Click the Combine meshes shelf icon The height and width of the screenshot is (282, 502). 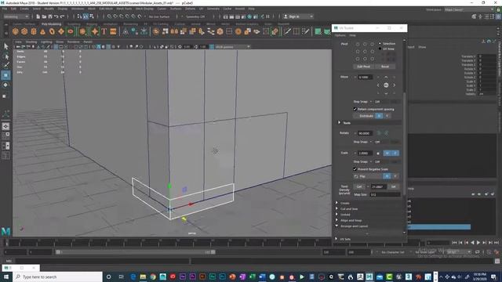[156, 31]
